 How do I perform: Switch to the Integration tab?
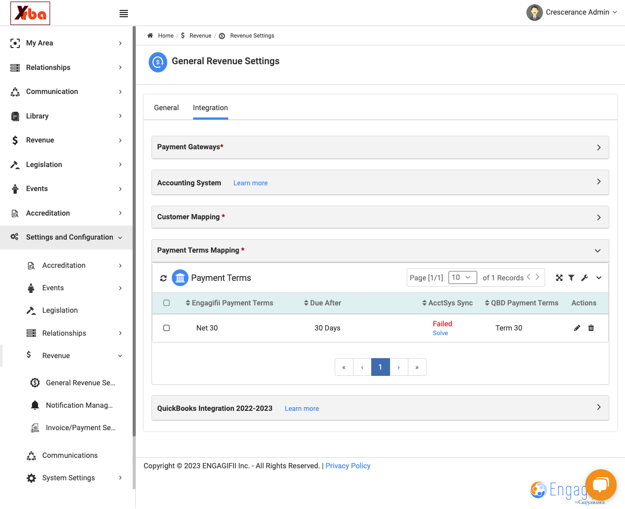click(210, 108)
